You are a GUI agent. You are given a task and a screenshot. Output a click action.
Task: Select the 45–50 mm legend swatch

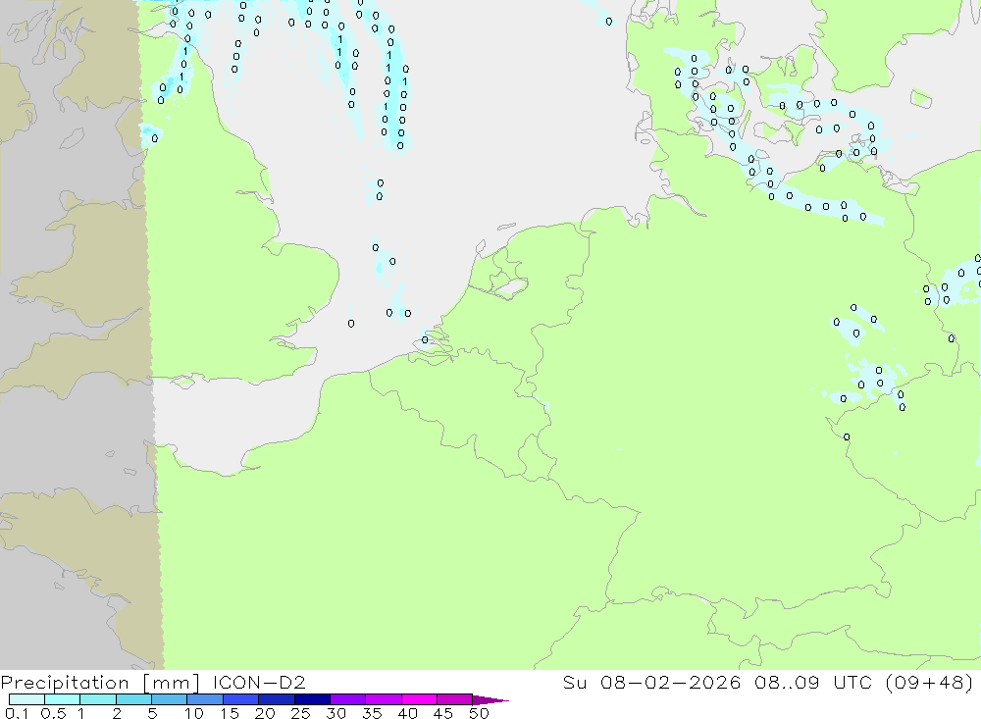[x=455, y=699]
